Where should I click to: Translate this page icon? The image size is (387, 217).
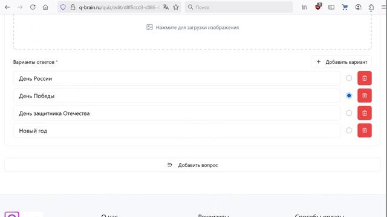pyautogui.click(x=166, y=7)
